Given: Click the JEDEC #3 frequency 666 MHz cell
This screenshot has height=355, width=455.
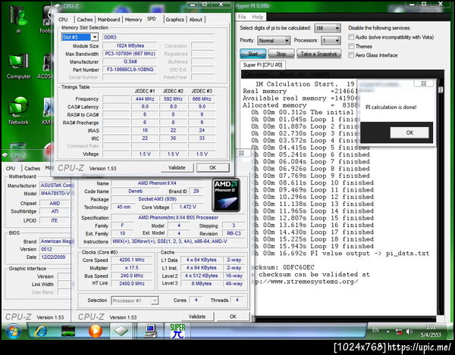Looking at the screenshot, I should click(x=202, y=99).
